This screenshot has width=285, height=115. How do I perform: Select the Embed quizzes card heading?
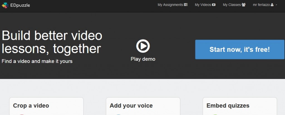tap(228, 106)
